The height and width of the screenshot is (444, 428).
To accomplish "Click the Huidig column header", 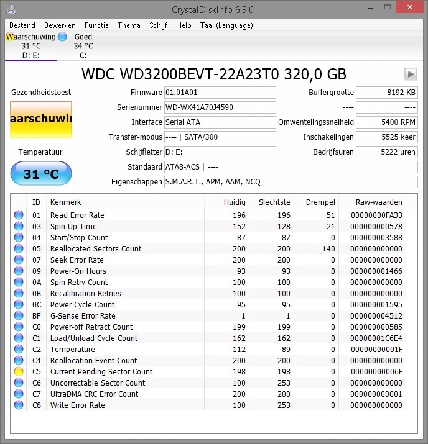I will [x=226, y=202].
